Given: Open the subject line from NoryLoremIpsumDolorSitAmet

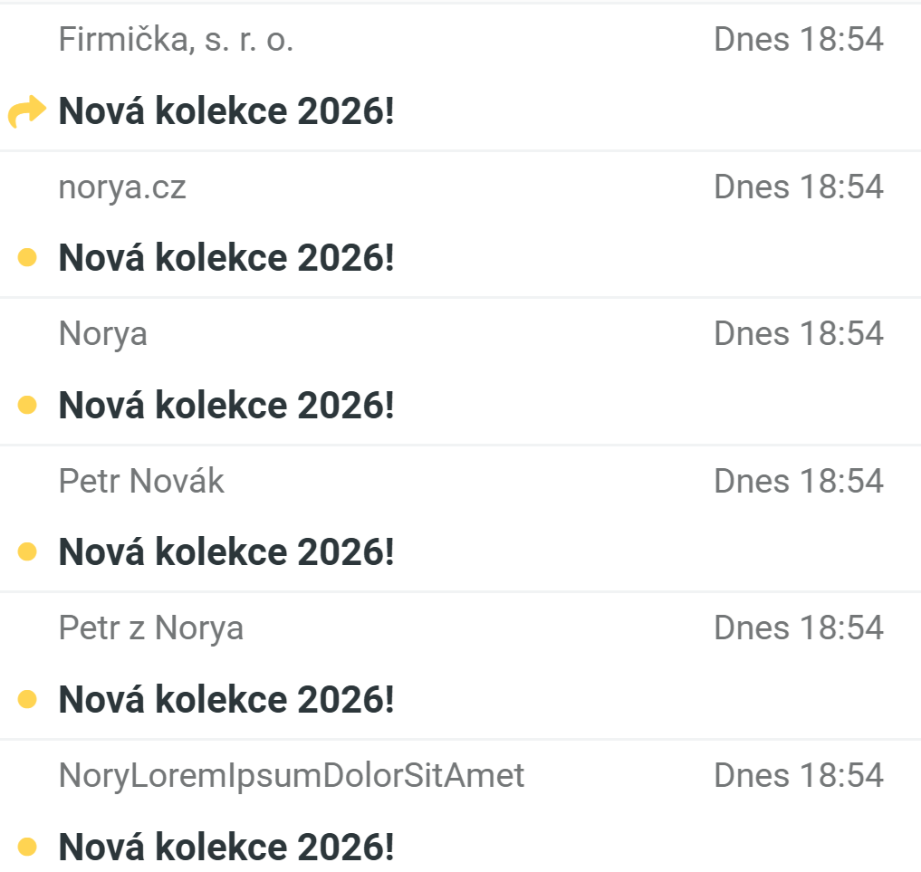Looking at the screenshot, I should [226, 848].
